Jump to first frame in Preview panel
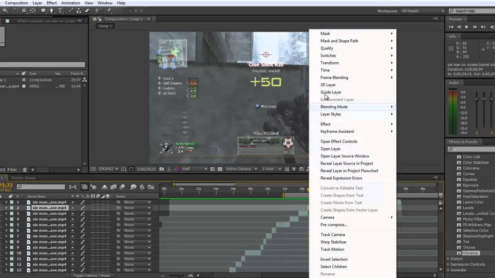Screen dimensions: 495x278 click(451, 27)
